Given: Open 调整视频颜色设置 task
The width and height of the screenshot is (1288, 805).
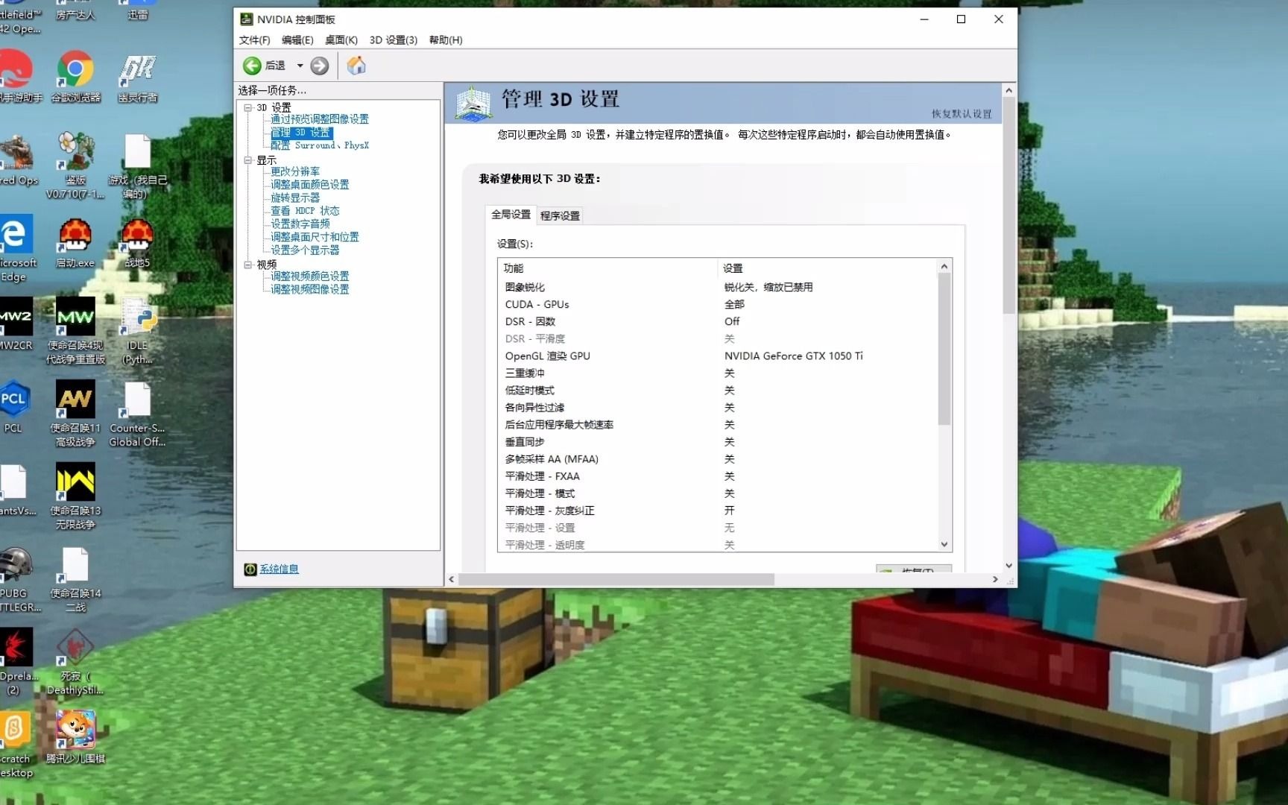Looking at the screenshot, I should pos(309,276).
